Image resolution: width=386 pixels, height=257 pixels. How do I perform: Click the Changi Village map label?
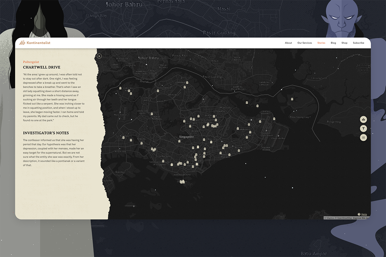click(x=266, y=112)
